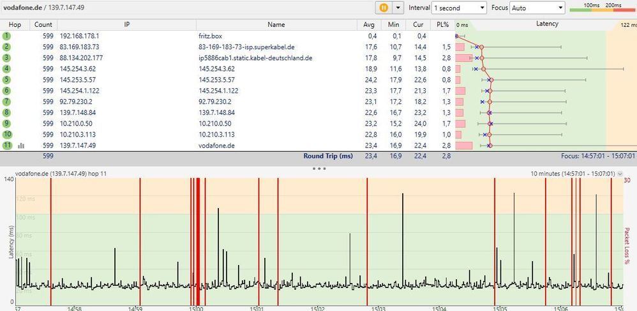Screen dimensions: 637x311
Task: Click the 14:58 time label on timeline
Action: coord(74,309)
